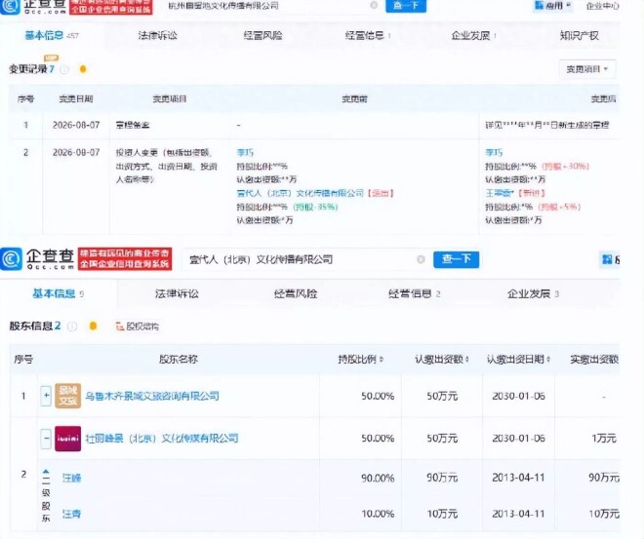Click the info icon beside 股东信息 2
This screenshot has width=644, height=539.
(x=72, y=327)
